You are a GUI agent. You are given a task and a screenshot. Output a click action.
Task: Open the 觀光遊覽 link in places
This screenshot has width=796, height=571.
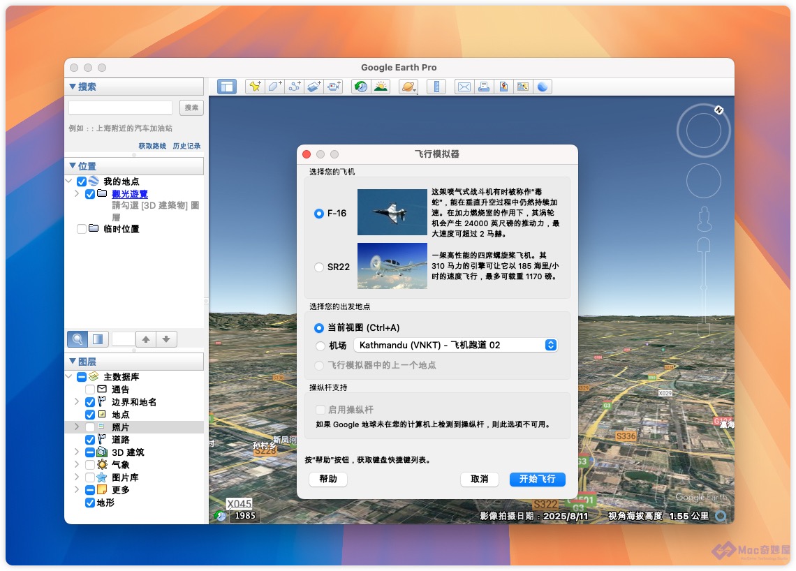129,194
